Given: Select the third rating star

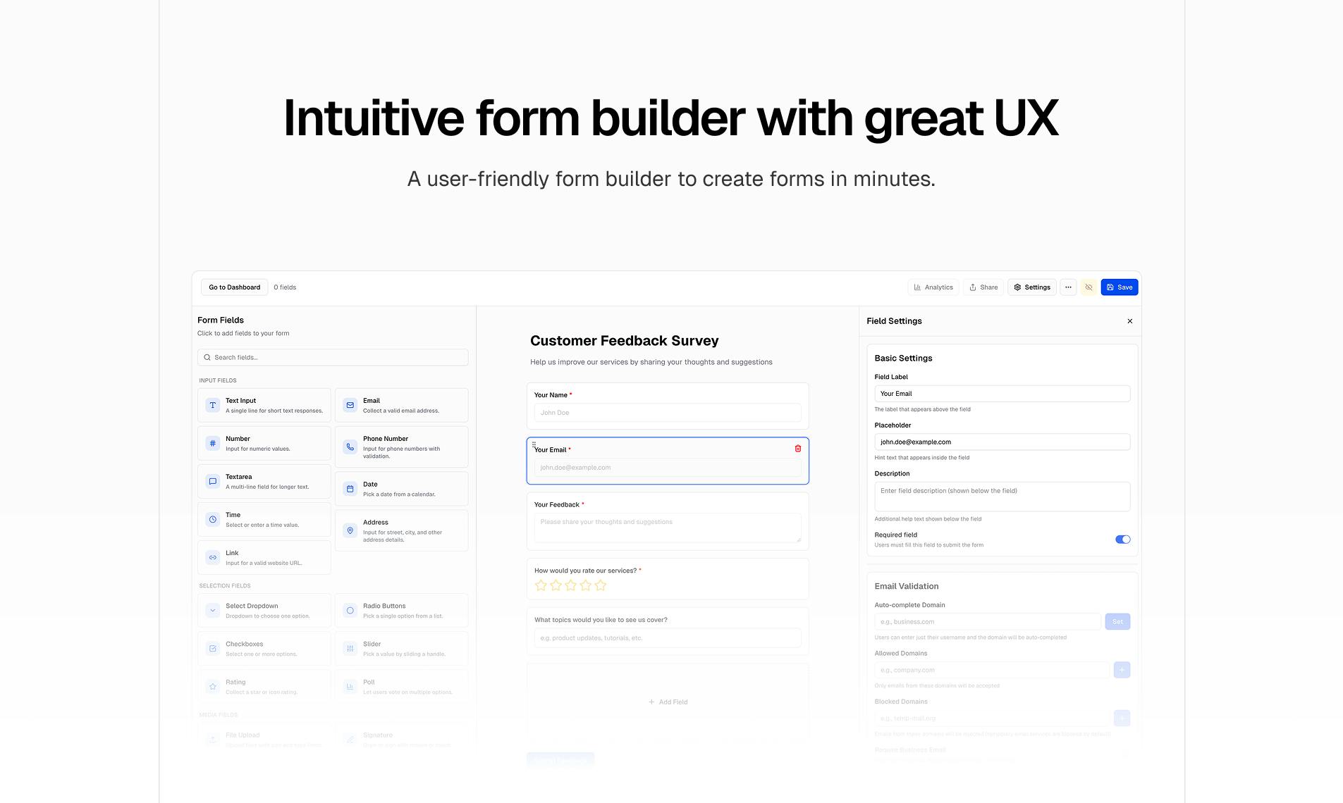Looking at the screenshot, I should [570, 585].
